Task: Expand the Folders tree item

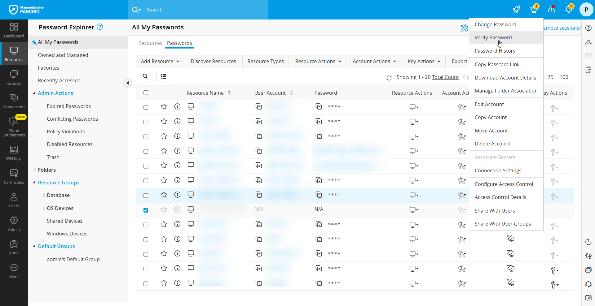Action: [x=34, y=170]
